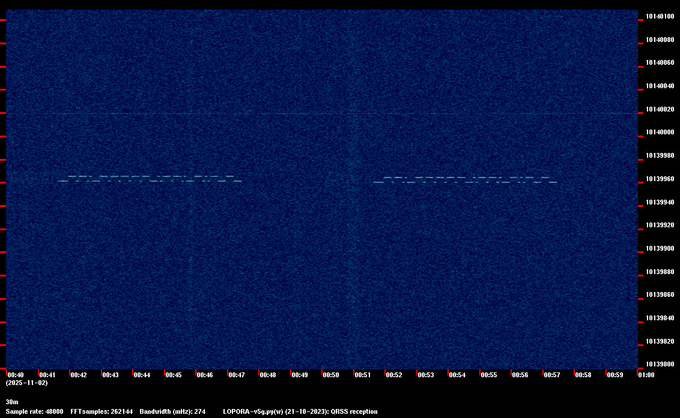Viewport: 680px width, 418px height.
Task: Click the 00:58 time label
Action: coord(583,375)
